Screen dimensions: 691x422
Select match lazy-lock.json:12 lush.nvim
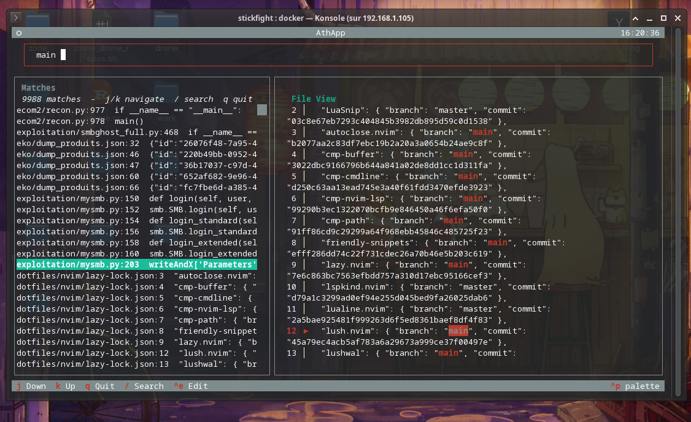(137, 353)
